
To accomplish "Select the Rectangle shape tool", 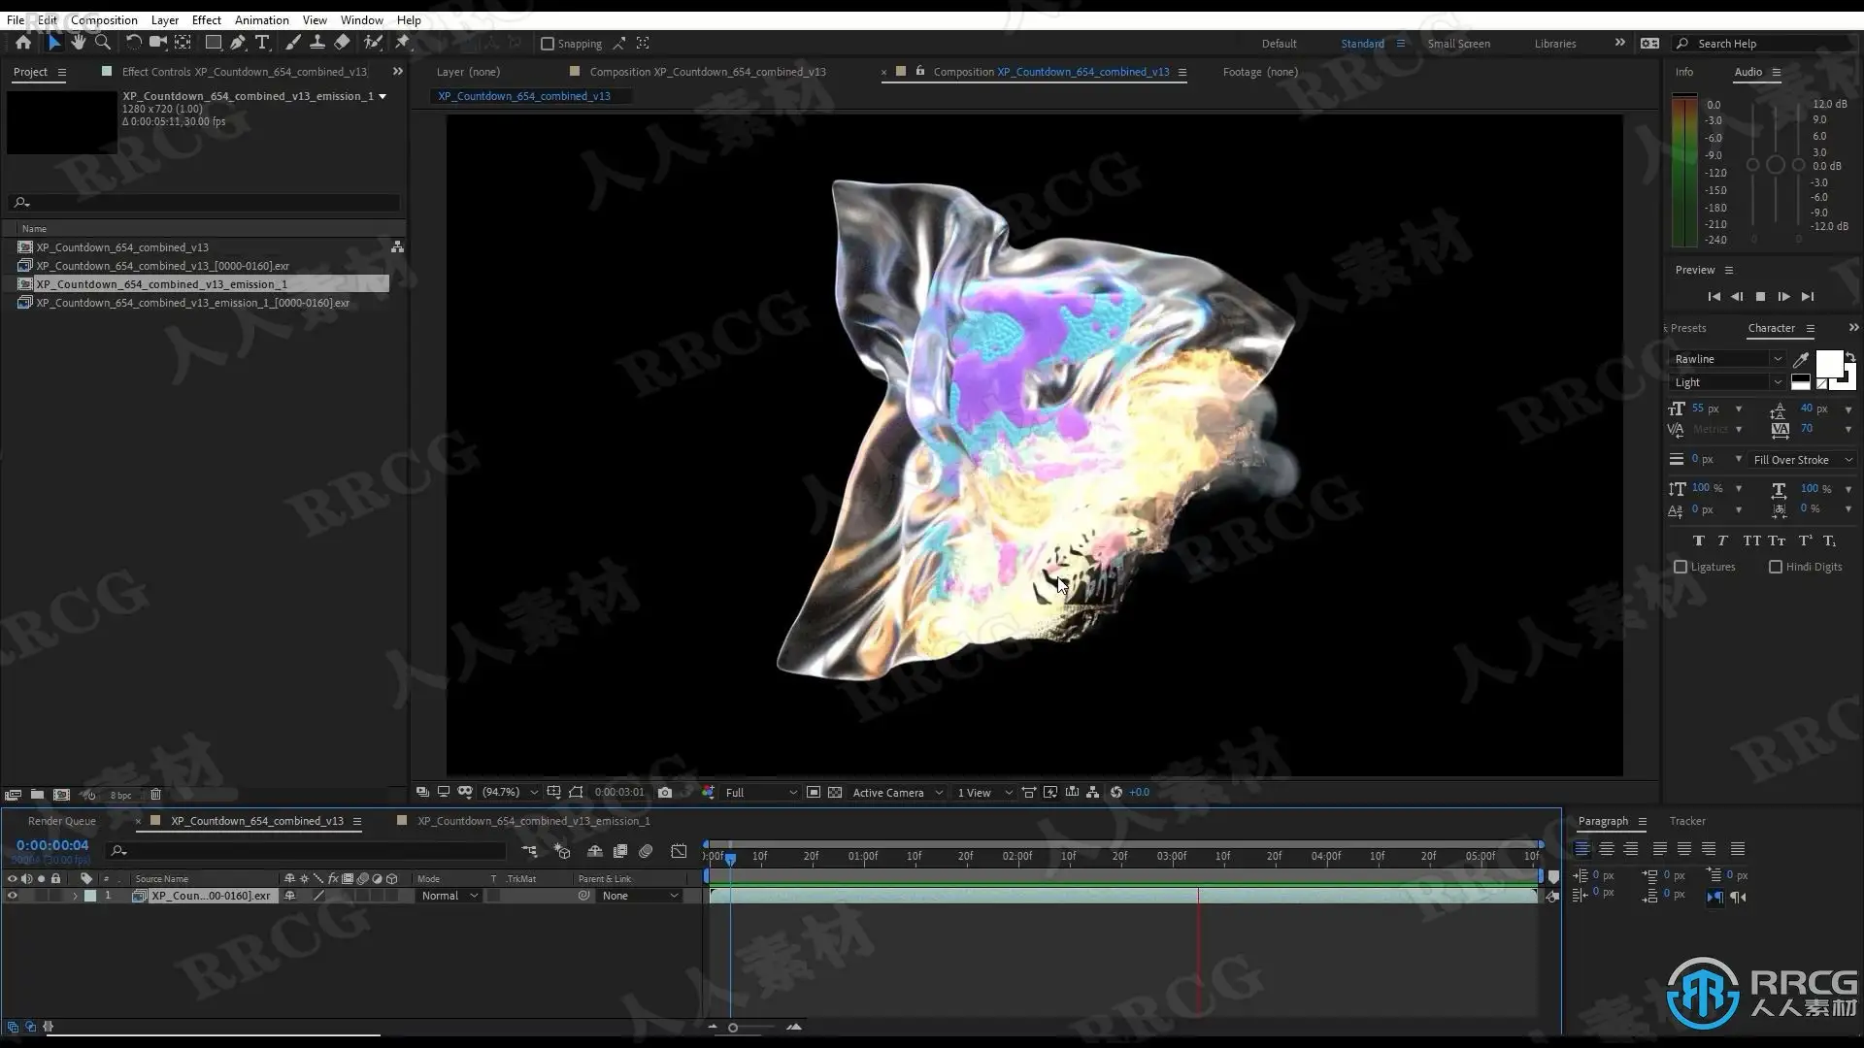I will (x=213, y=43).
